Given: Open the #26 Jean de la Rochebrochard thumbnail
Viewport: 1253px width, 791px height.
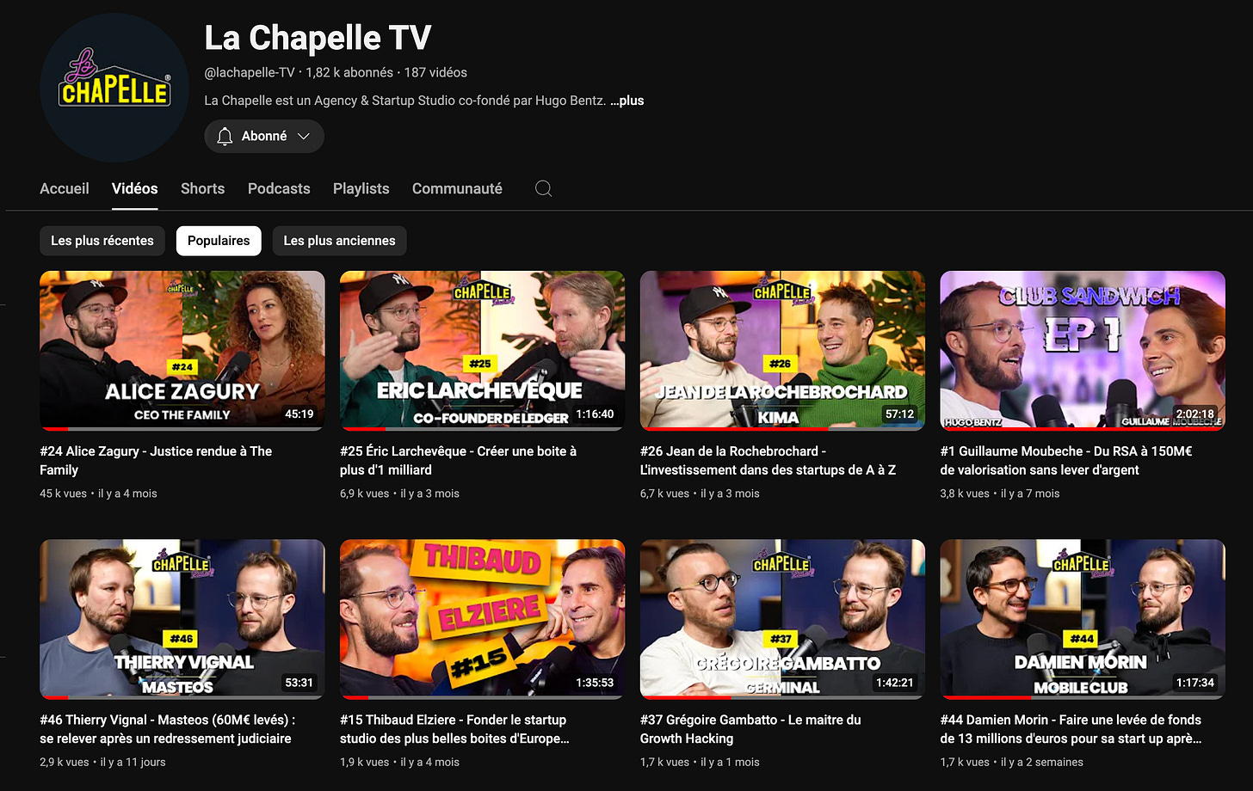Looking at the screenshot, I should (782, 351).
